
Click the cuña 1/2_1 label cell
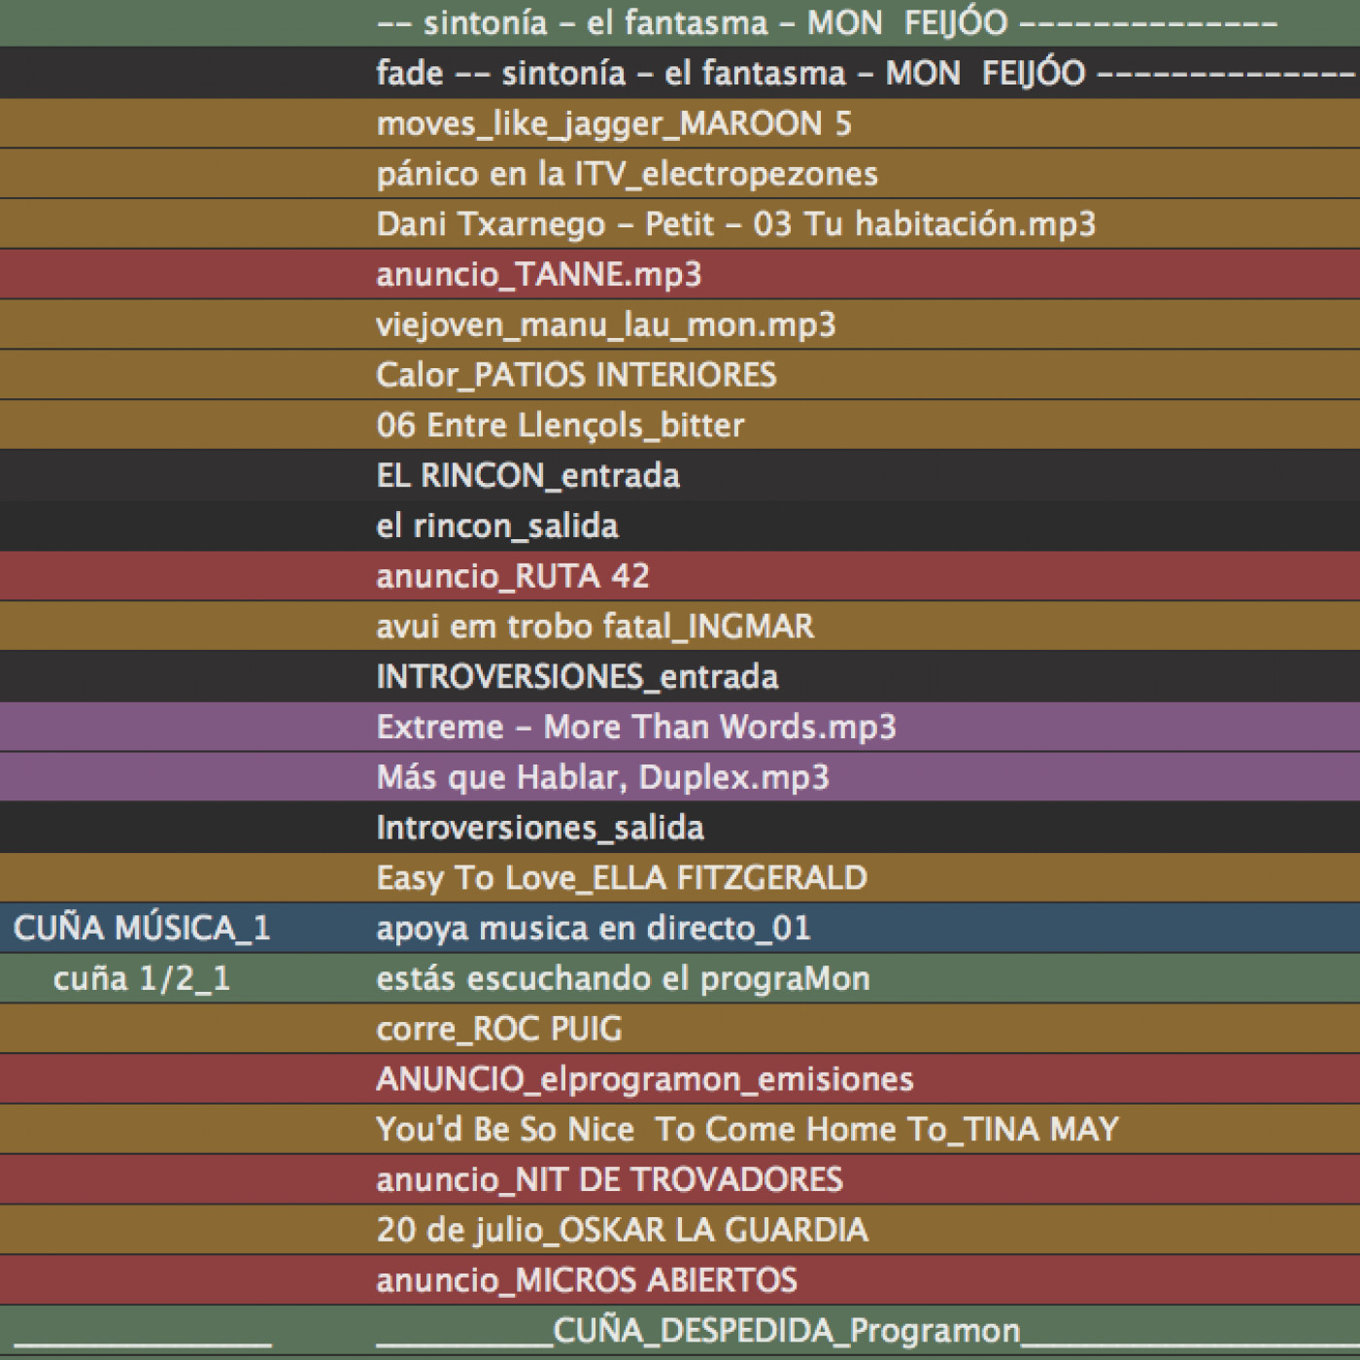click(x=142, y=979)
